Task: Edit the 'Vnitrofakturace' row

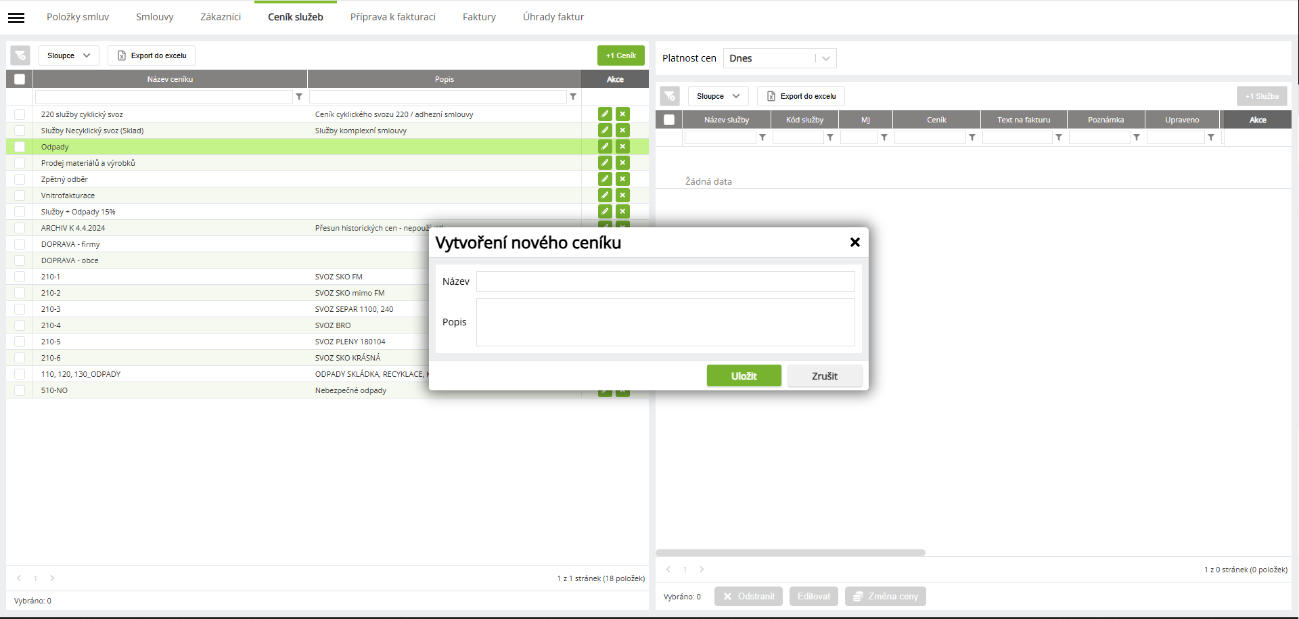Action: point(605,196)
